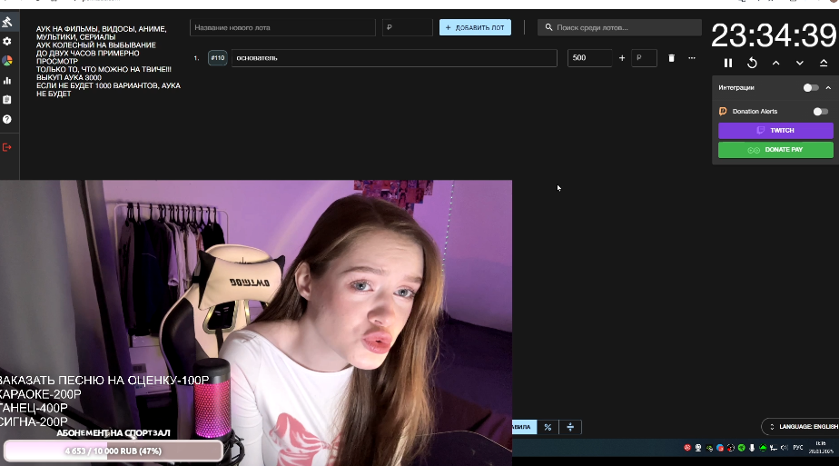
Task: Open the LANGUAGE: ENGLISH selector
Action: pyautogui.click(x=801, y=426)
